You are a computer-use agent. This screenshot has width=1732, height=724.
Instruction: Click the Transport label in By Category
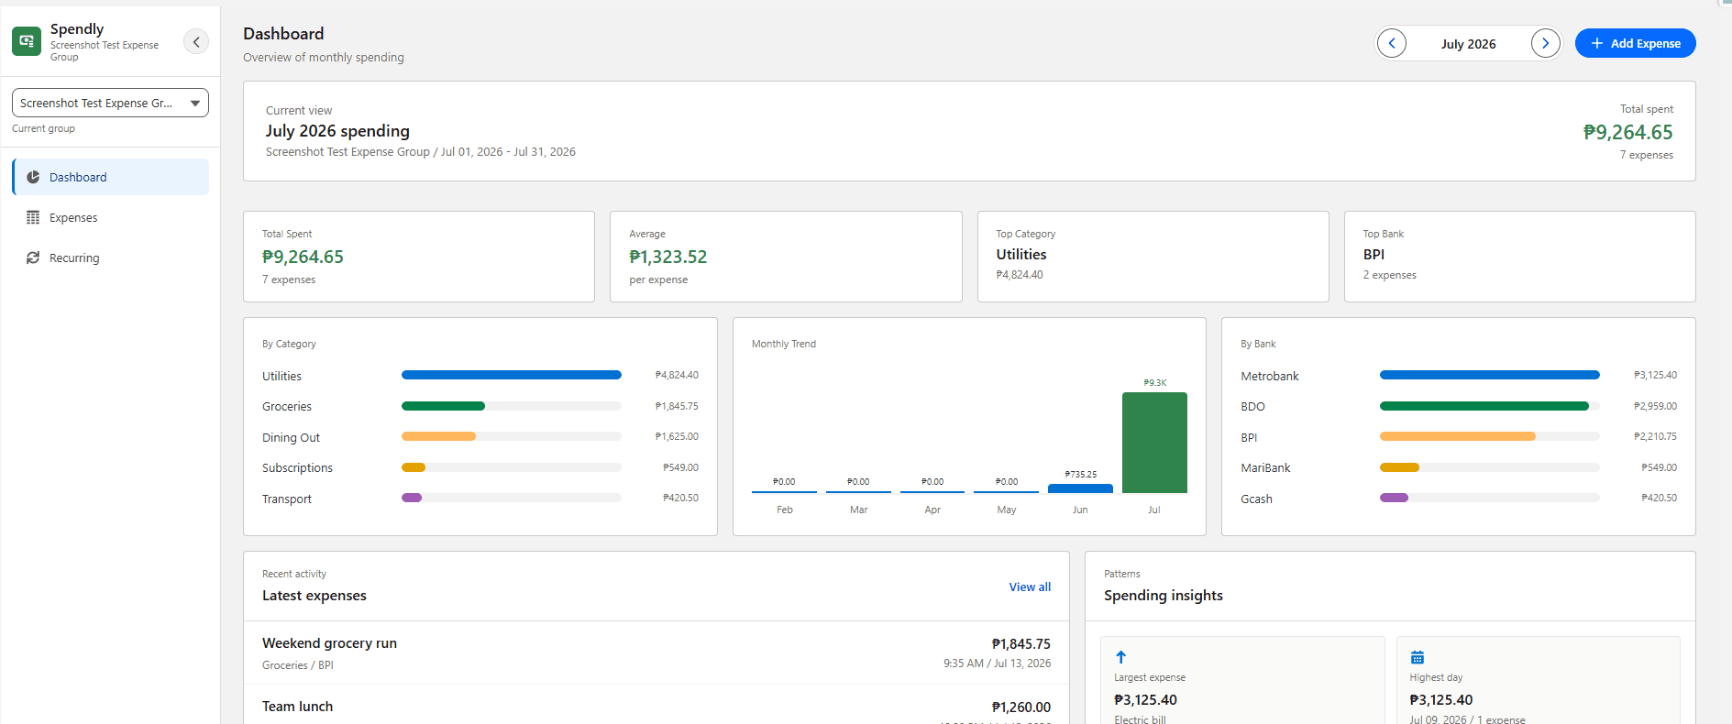(287, 499)
